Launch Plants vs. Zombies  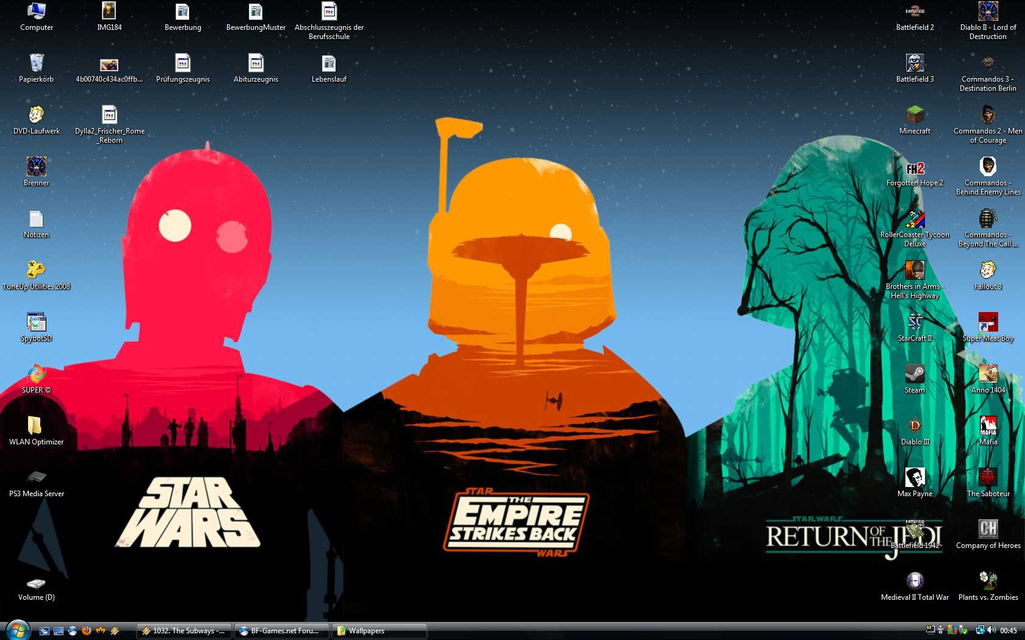[988, 587]
